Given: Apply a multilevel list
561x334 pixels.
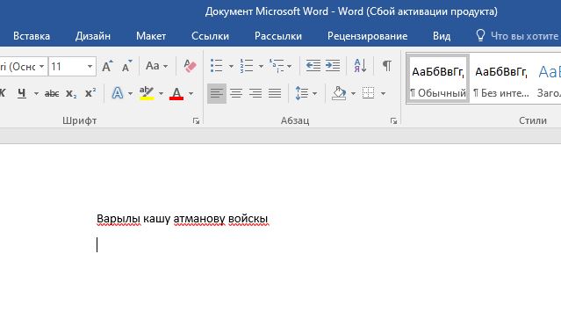Looking at the screenshot, I should pyautogui.click(x=277, y=66).
